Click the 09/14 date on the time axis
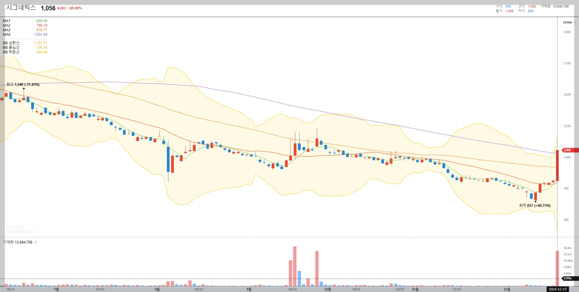This screenshot has width=579, height=292. click(x=293, y=289)
